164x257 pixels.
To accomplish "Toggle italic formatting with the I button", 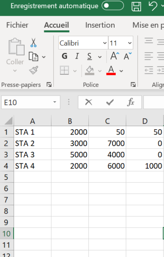I will pos(77,56).
